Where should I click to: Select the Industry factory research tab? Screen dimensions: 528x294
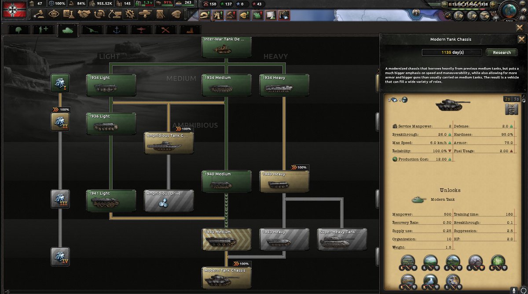[190, 30]
